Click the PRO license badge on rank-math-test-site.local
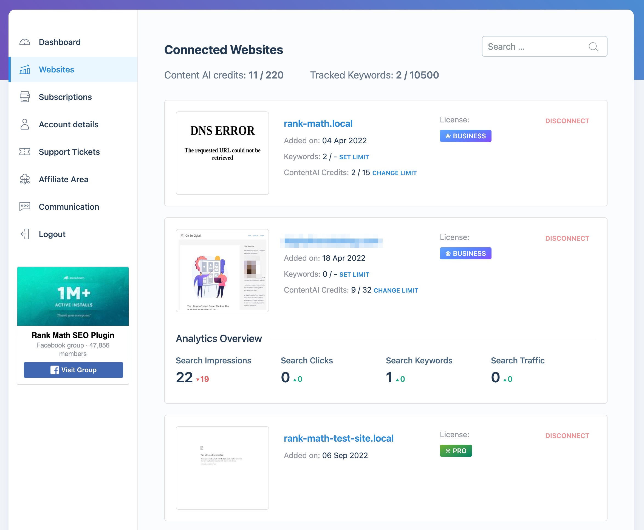The width and height of the screenshot is (644, 530). click(456, 450)
